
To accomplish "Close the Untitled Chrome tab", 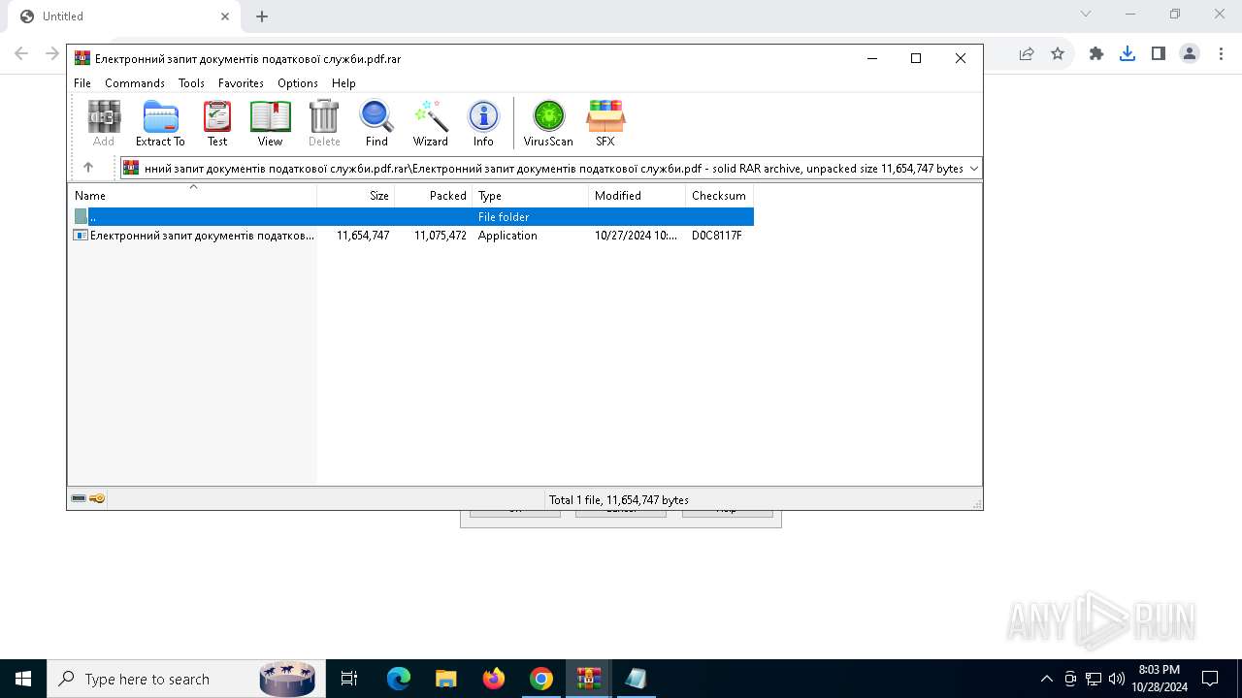I will tap(225, 16).
